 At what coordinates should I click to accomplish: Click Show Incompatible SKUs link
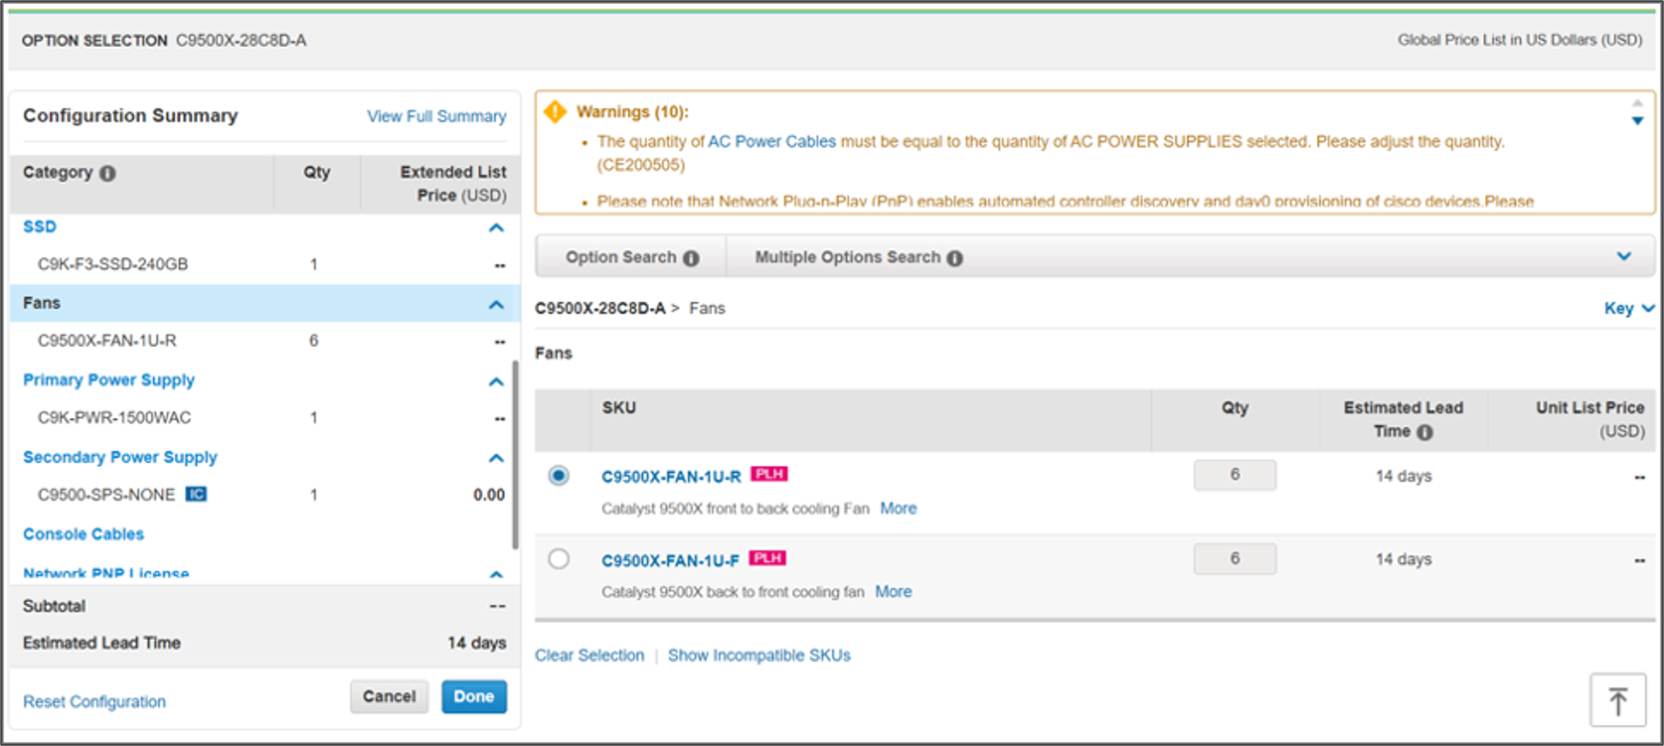pos(759,655)
